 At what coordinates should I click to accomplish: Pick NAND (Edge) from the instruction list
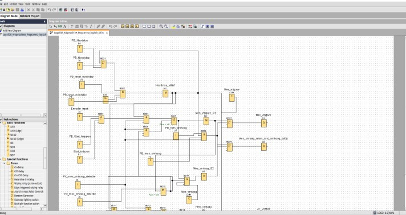pyautogui.click(x=17, y=139)
